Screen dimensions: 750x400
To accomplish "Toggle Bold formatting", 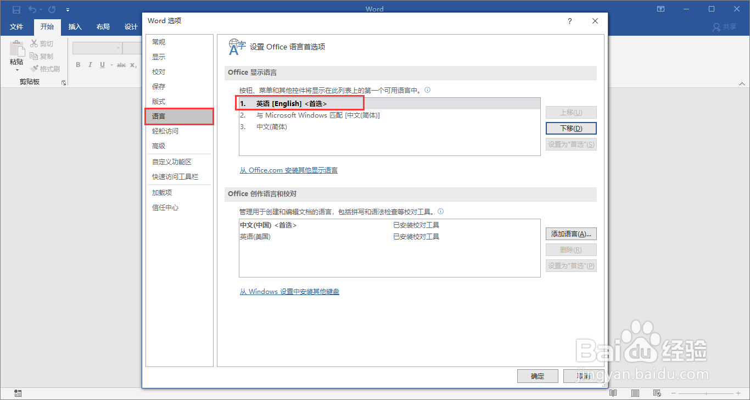I will pos(78,65).
